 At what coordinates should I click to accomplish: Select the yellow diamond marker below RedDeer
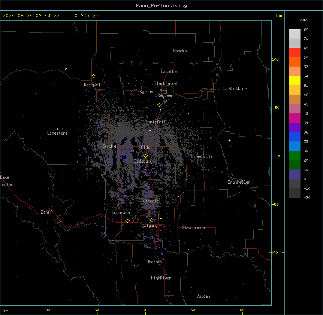click(159, 105)
